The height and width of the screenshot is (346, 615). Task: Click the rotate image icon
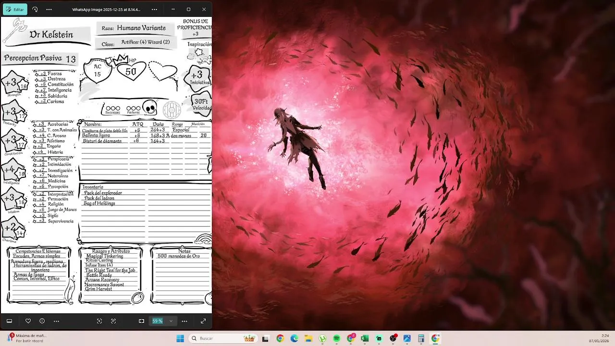tap(35, 9)
